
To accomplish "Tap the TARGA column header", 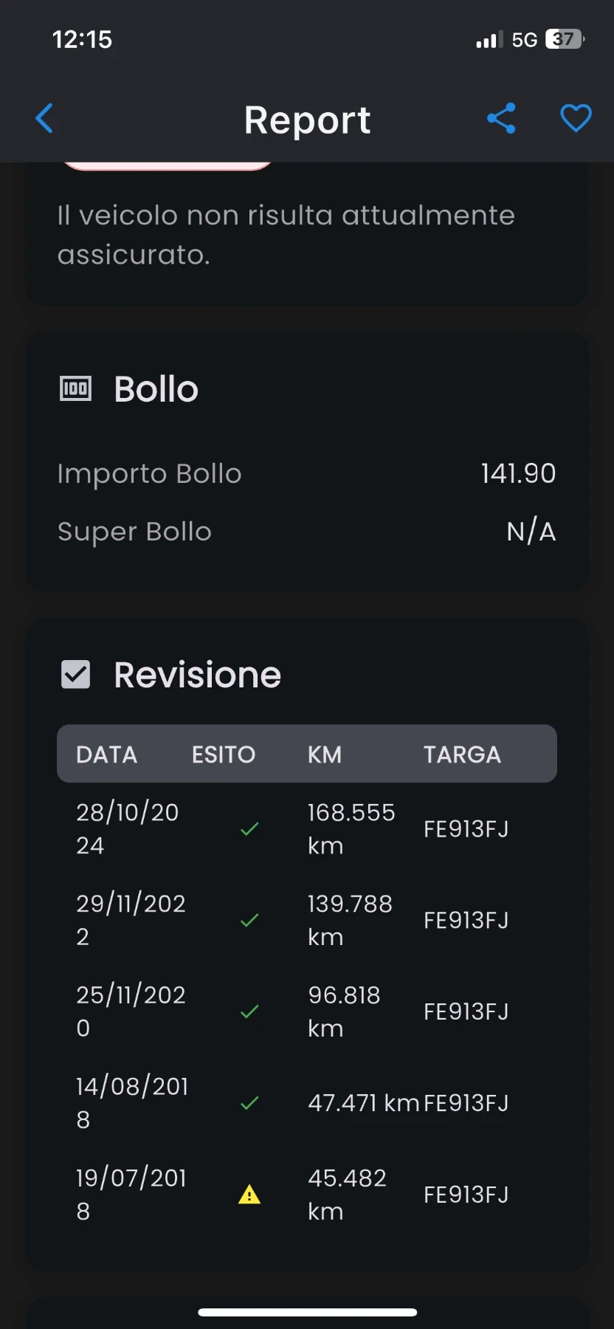I will click(x=462, y=754).
